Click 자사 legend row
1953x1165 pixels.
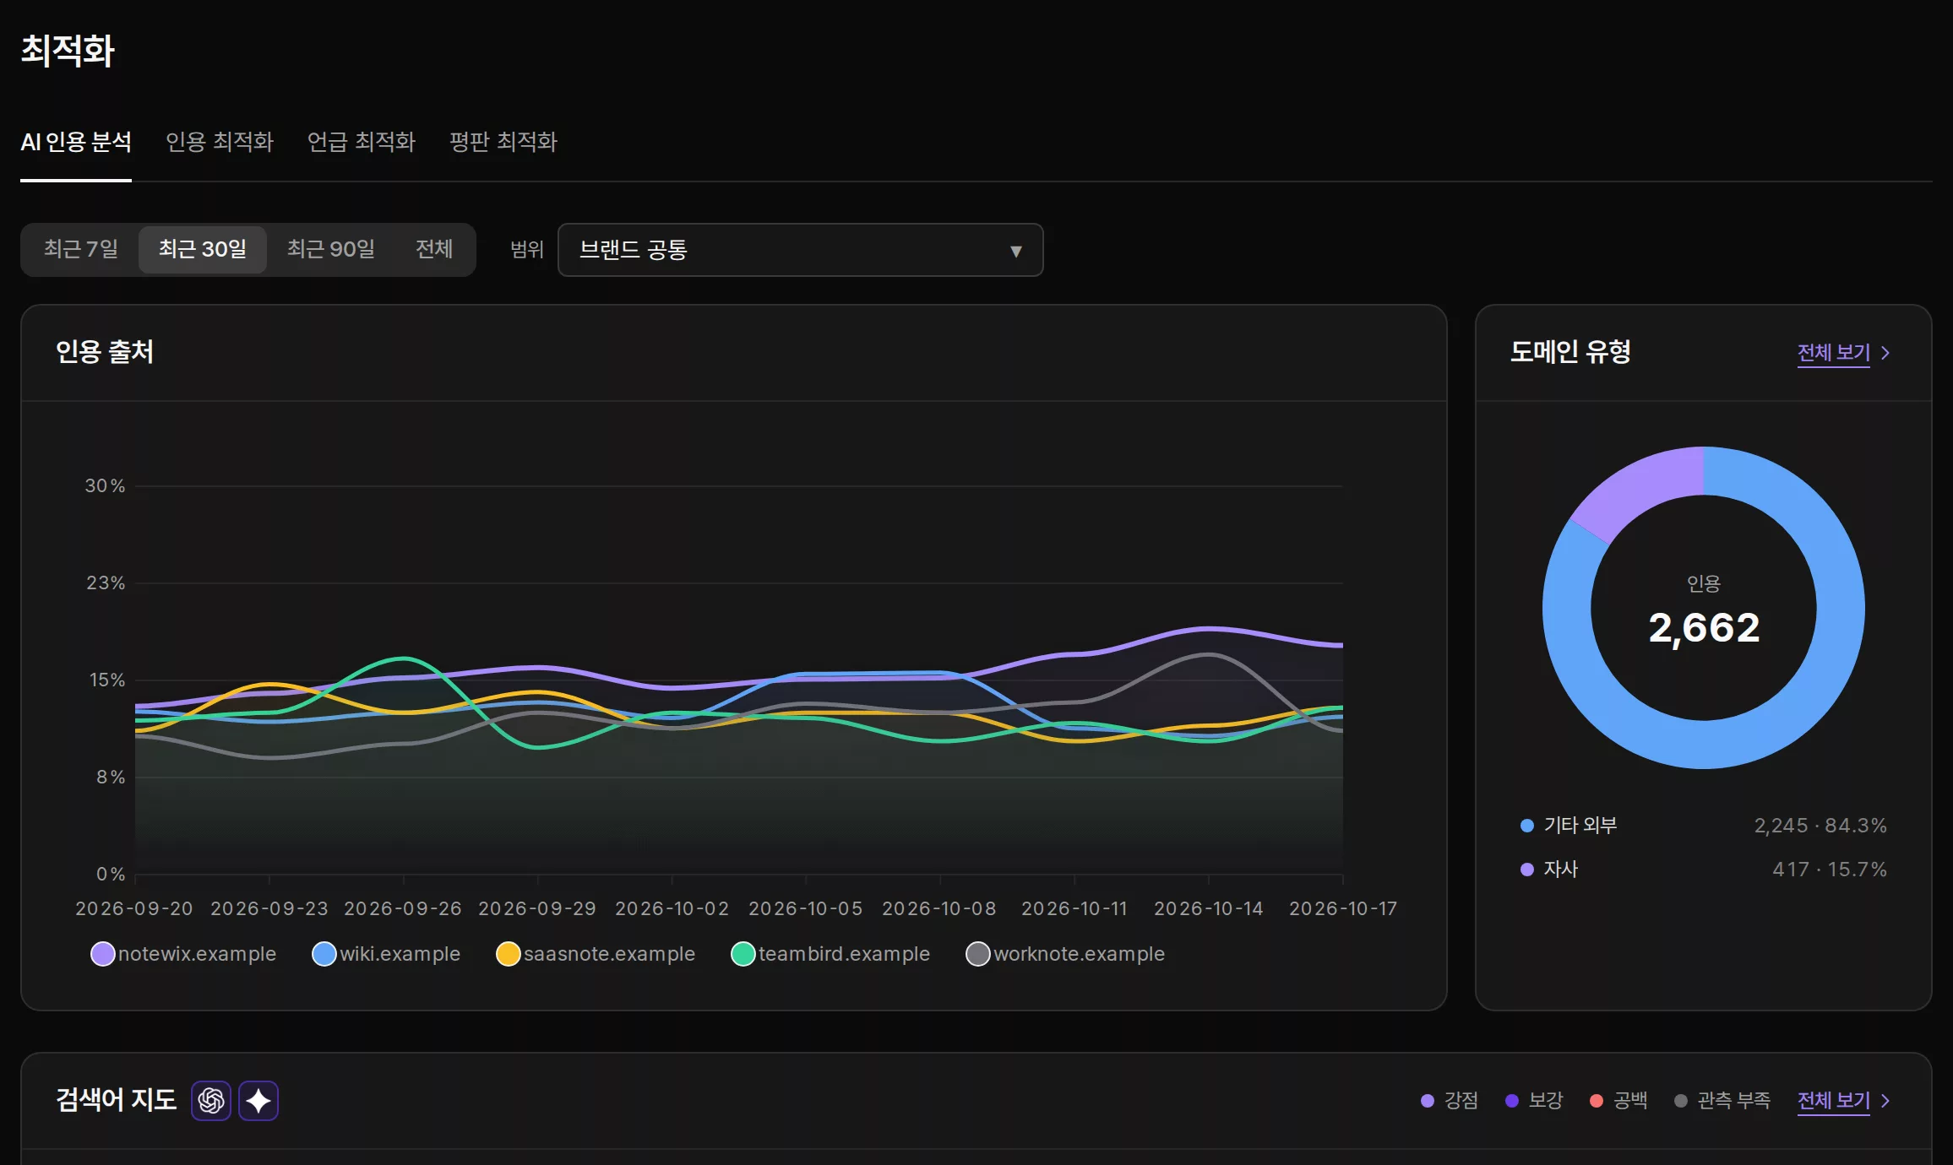pos(1703,870)
